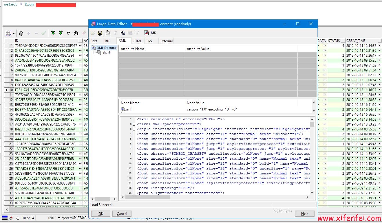
Task: Click the binoculars Find icon
Action: (x=76, y=34)
